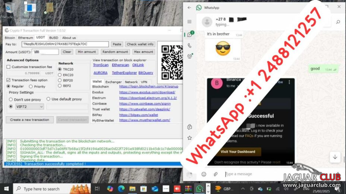
Task: Open the WhatsApp Chats sidebar icon
Action: (x=189, y=35)
